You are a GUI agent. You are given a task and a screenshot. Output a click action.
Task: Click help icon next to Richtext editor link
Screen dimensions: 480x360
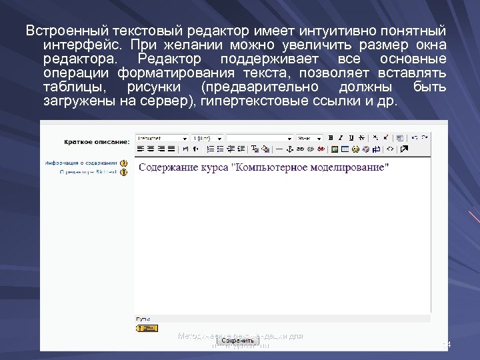coord(124,173)
